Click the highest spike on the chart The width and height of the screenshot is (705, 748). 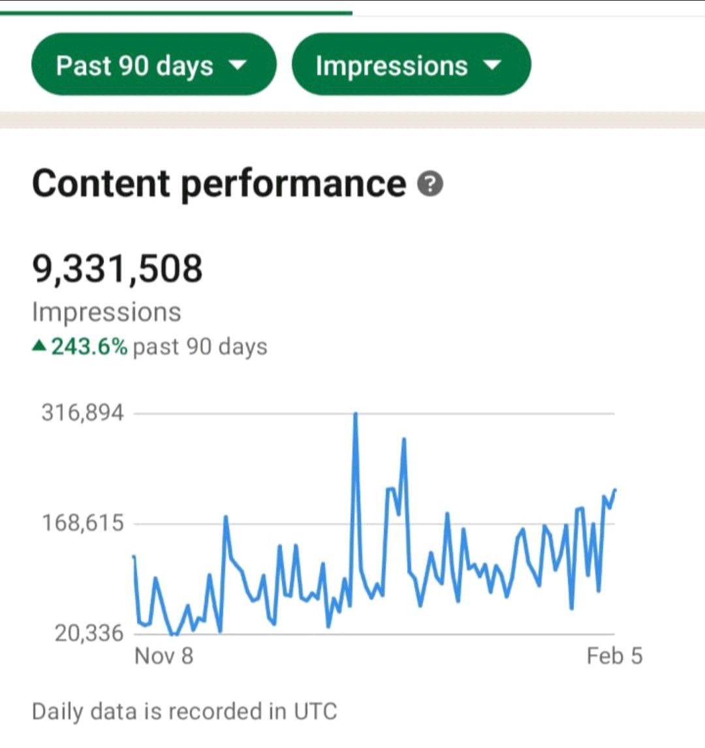click(355, 414)
